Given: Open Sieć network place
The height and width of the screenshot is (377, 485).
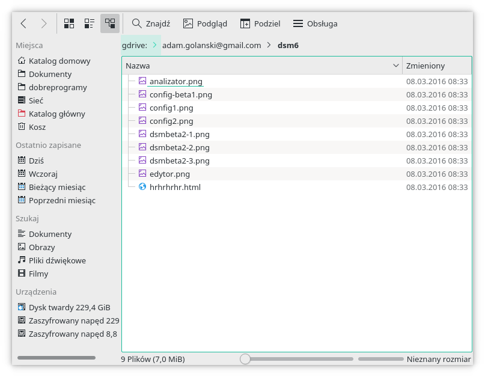Looking at the screenshot, I should 30,101.
